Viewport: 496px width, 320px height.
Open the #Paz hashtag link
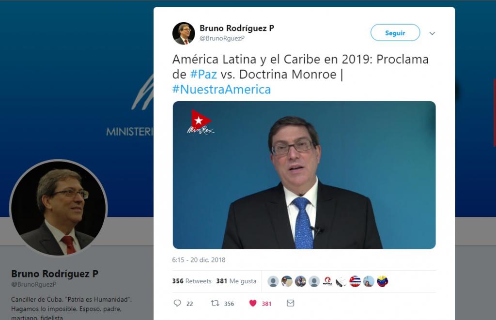(x=203, y=74)
